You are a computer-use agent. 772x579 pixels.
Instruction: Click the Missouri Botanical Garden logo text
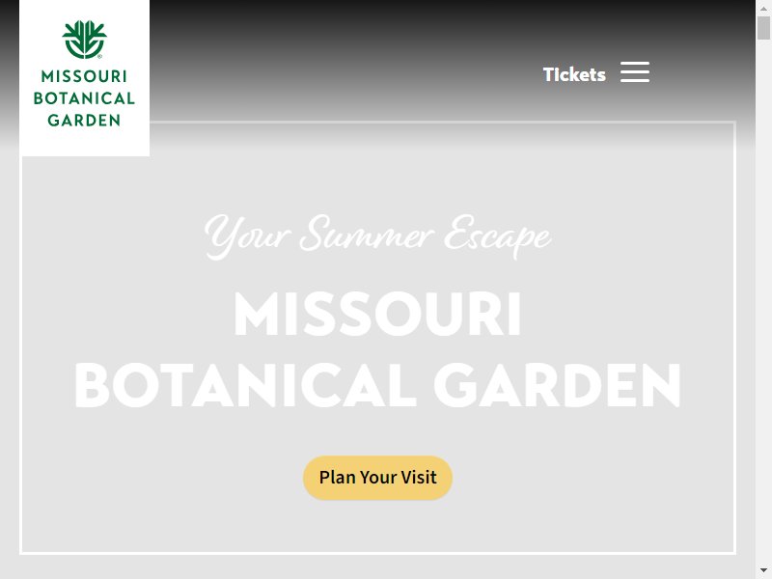84,98
